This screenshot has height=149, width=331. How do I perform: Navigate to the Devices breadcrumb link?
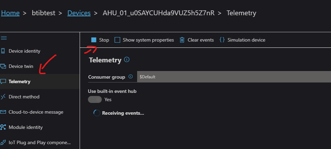tap(79, 13)
